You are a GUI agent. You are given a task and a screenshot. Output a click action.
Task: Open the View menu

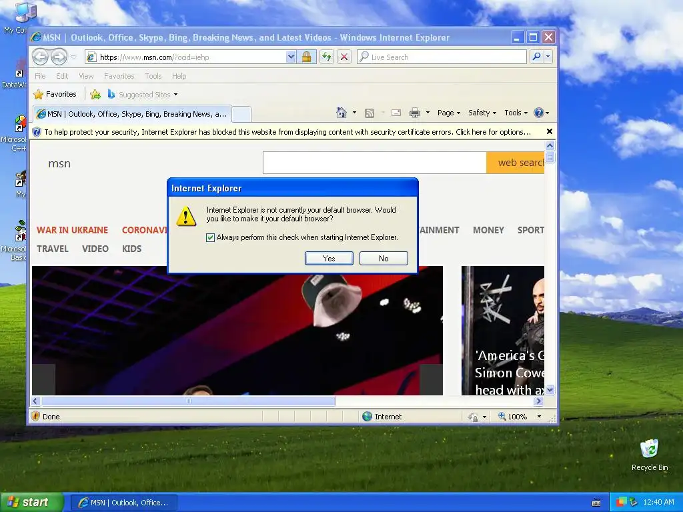(x=86, y=76)
